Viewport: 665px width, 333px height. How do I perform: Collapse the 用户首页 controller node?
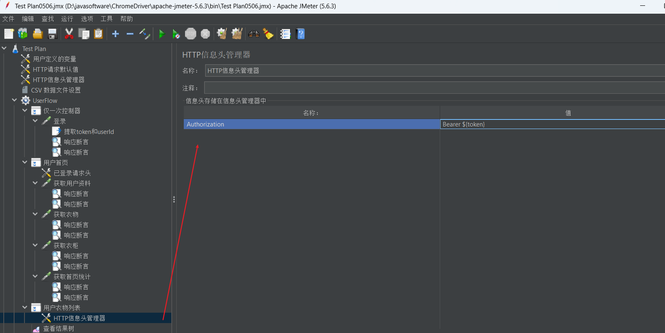[x=25, y=162]
